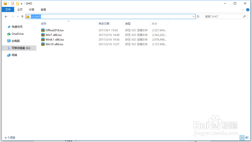Switch to the 主页 ribbon tab
252x142 pixels.
point(20,10)
